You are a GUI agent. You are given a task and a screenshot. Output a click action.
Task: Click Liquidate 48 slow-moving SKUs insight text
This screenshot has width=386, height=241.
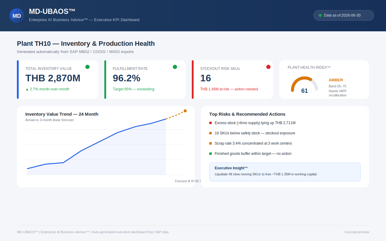(266, 174)
